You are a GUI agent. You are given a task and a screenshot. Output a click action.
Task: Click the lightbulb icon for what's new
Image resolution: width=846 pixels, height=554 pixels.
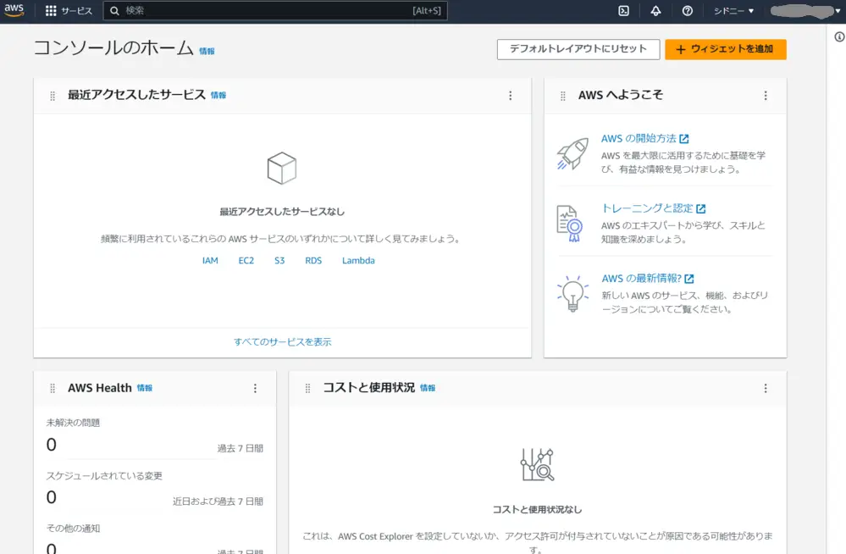click(572, 294)
